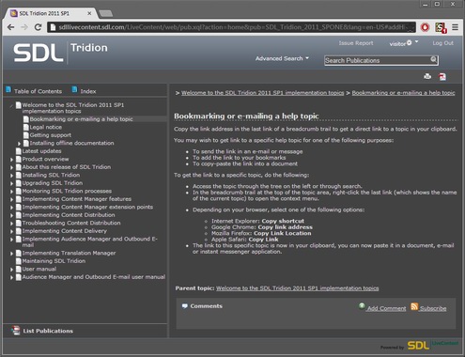Click the print icon above the topic

click(427, 76)
